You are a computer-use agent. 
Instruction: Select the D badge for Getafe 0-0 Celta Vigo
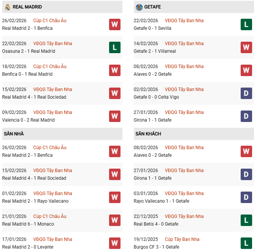point(246,93)
